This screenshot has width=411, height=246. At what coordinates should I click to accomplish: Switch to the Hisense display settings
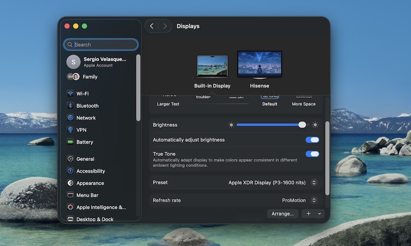pos(259,64)
